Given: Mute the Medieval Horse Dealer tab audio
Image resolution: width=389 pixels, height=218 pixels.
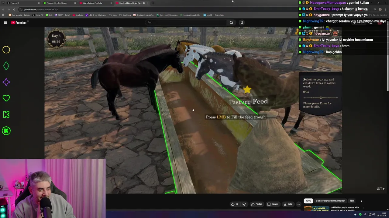Looking at the screenshot, I should click(x=144, y=3).
